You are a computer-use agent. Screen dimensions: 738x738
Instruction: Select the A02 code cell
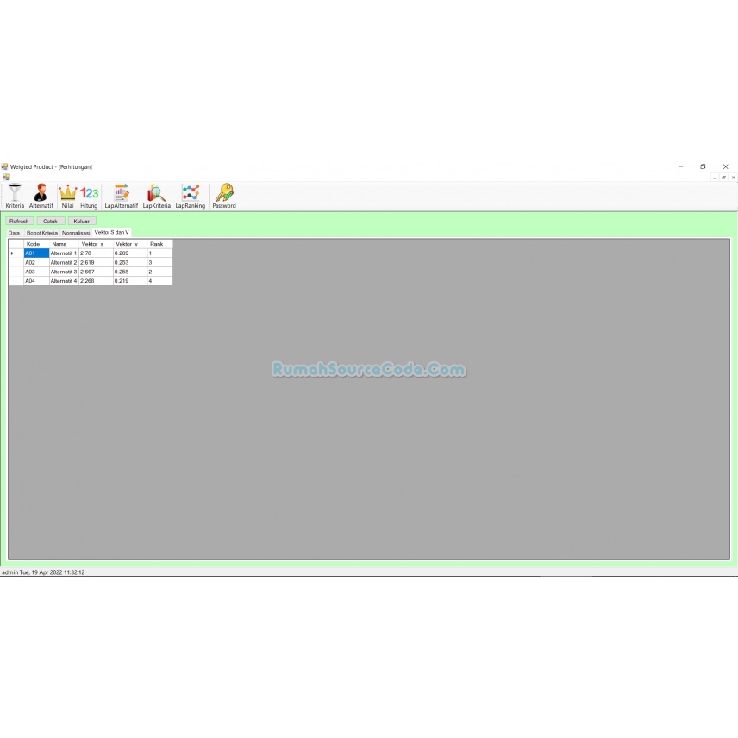click(x=36, y=263)
